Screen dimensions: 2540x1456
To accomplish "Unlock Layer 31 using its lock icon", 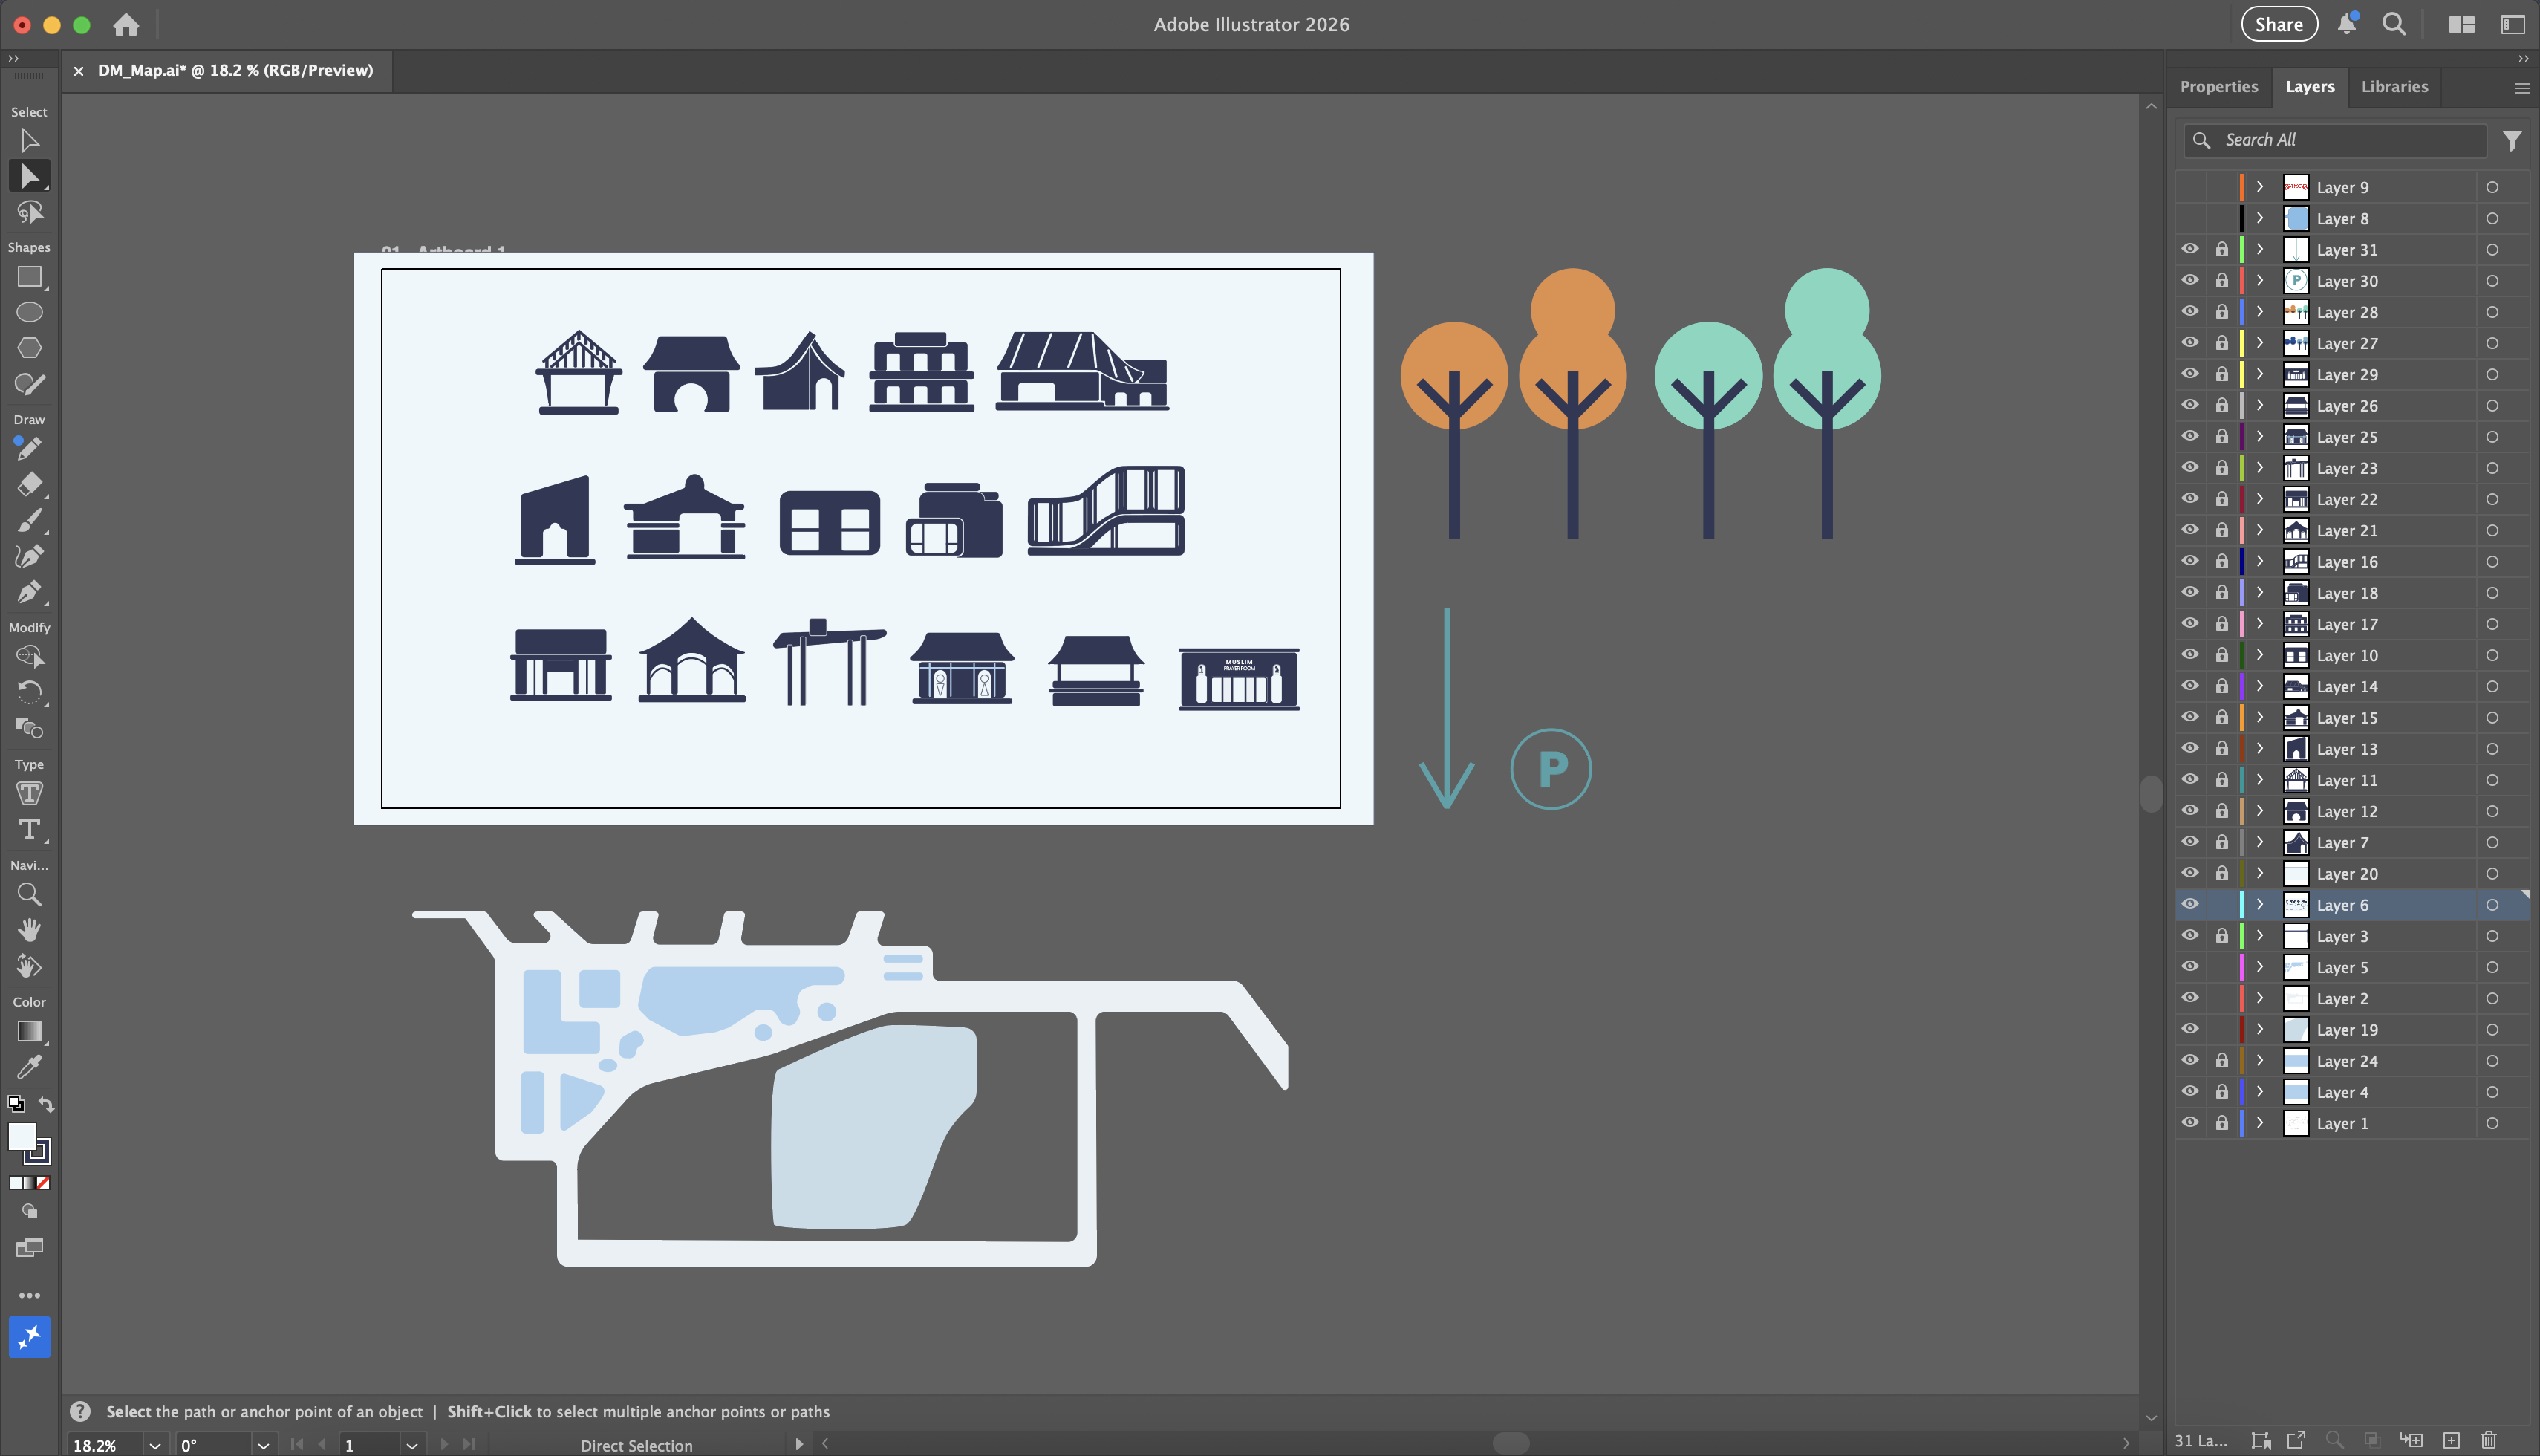I will (x=2221, y=250).
